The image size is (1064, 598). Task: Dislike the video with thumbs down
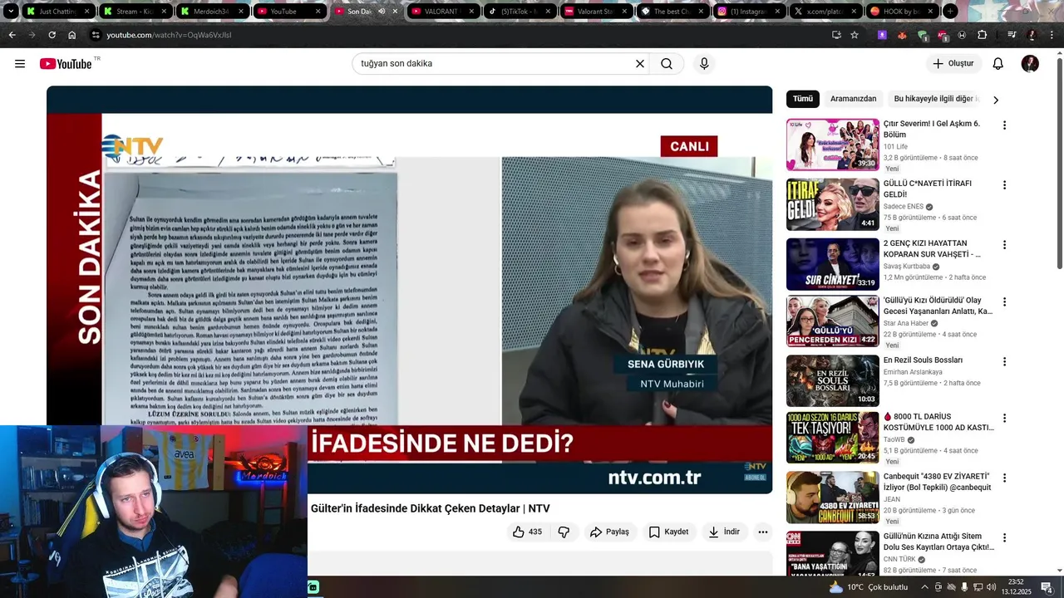(564, 532)
